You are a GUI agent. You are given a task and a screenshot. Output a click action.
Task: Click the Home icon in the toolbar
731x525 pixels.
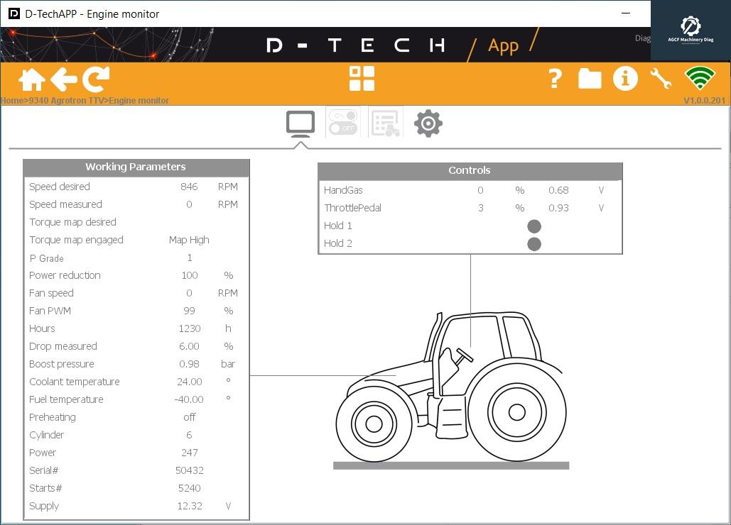click(x=31, y=79)
